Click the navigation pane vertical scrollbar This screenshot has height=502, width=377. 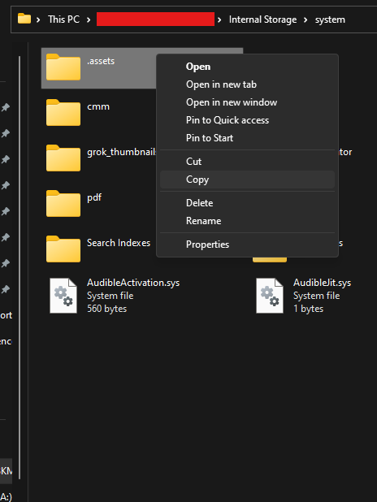coord(19,267)
